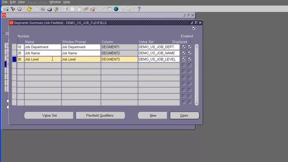The image size is (288, 162).
Task: Click the Close Form toolbar icon
Action: tap(56, 9)
